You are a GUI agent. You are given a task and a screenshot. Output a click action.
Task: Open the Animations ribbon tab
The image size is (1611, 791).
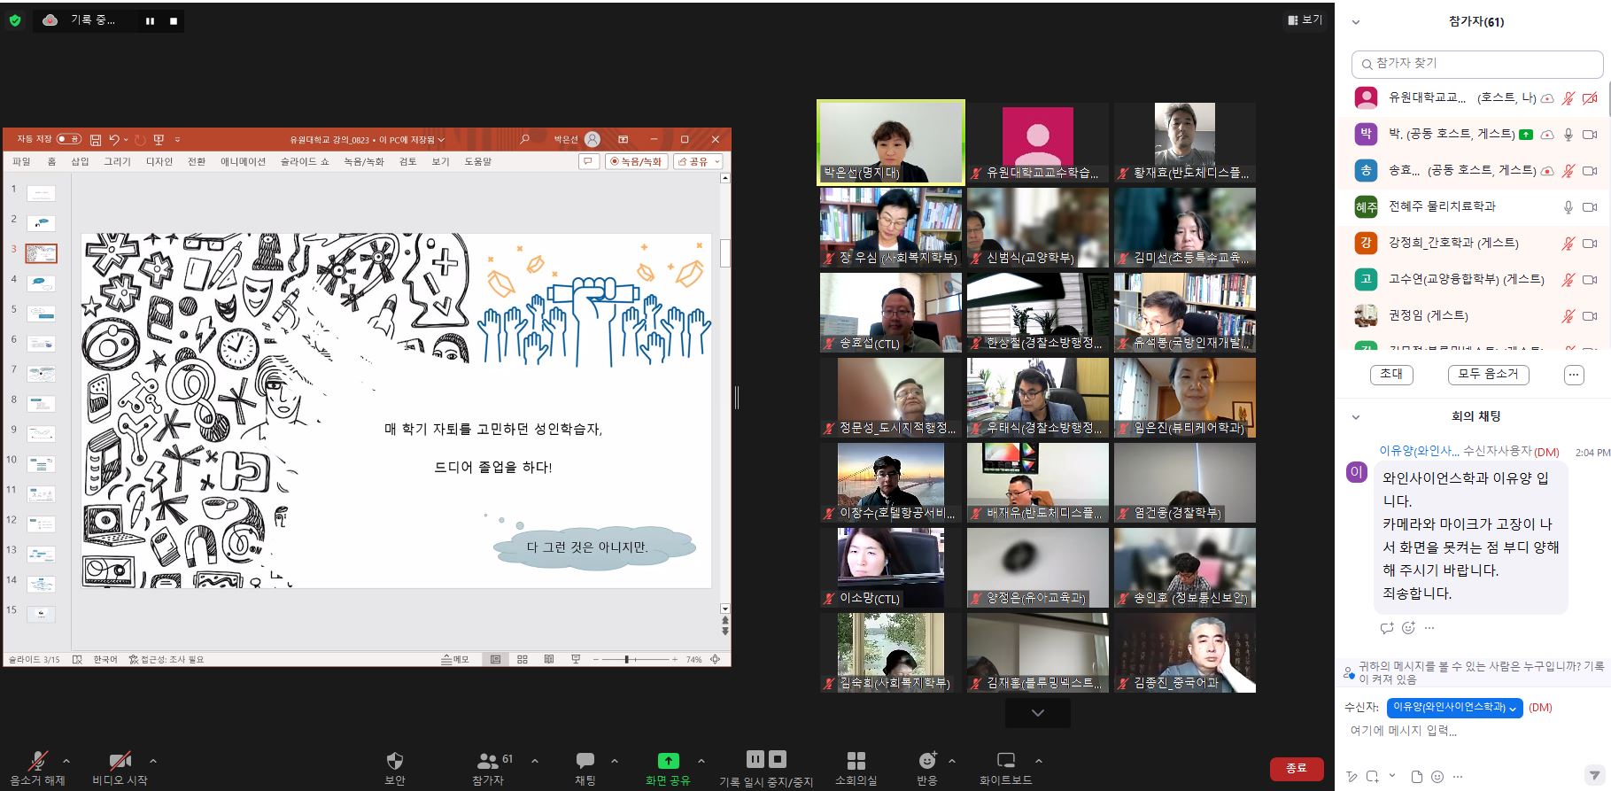click(243, 162)
